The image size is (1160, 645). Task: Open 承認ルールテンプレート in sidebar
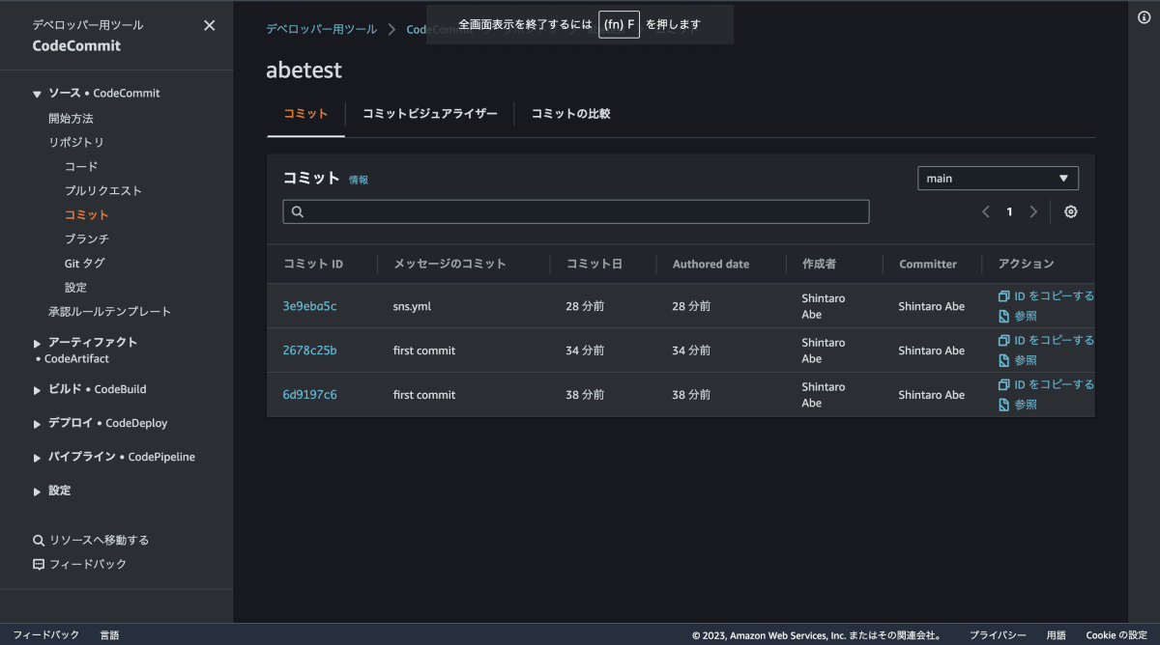tap(109, 311)
